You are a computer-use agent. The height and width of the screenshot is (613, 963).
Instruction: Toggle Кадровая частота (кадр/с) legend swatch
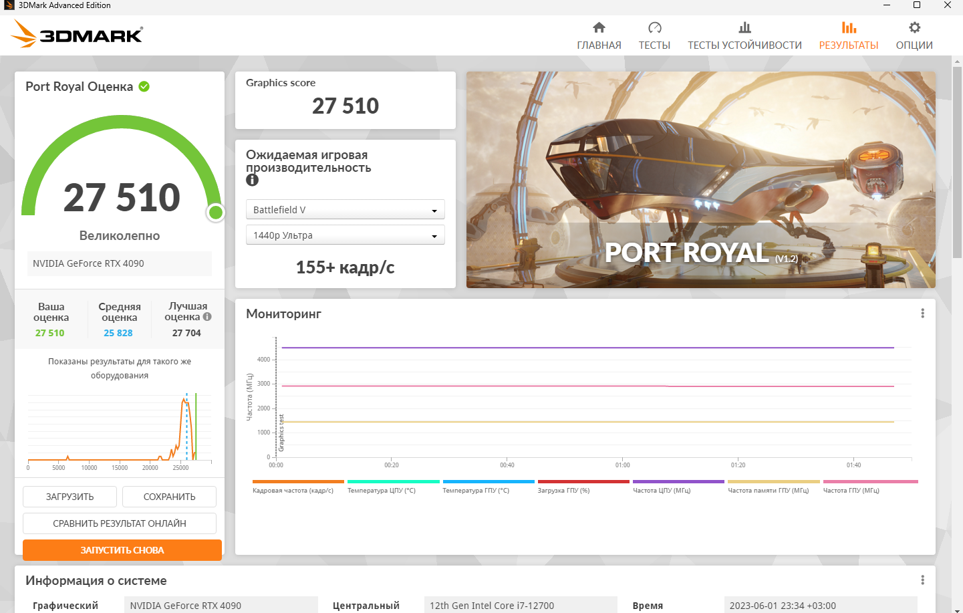point(298,481)
